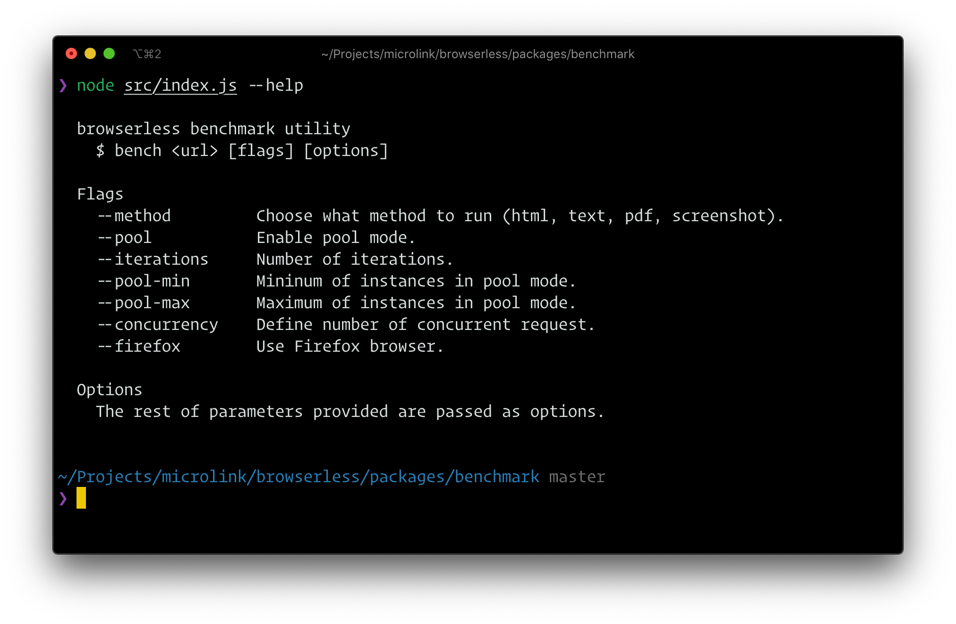Click the --pool-max flag text

click(x=144, y=303)
